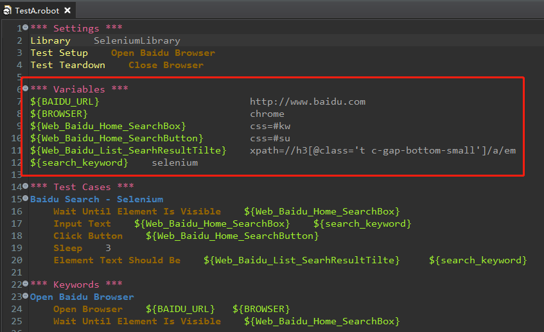This screenshot has height=332, width=544.
Task: Click the selenium value on line 12
Action: [x=175, y=162]
